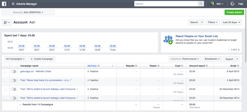Open the All Campaigns dropdown
This screenshot has height=112, width=247.
pos(15,59)
